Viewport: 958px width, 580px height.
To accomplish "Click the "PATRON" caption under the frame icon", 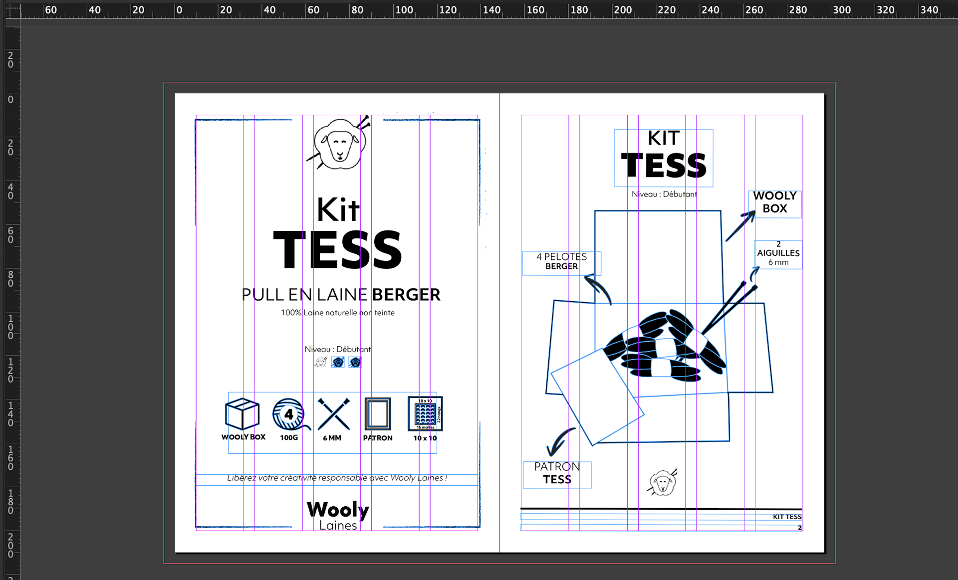I will coord(378,438).
